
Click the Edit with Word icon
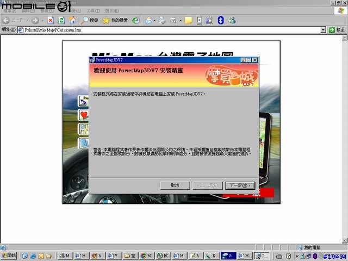click(173, 21)
